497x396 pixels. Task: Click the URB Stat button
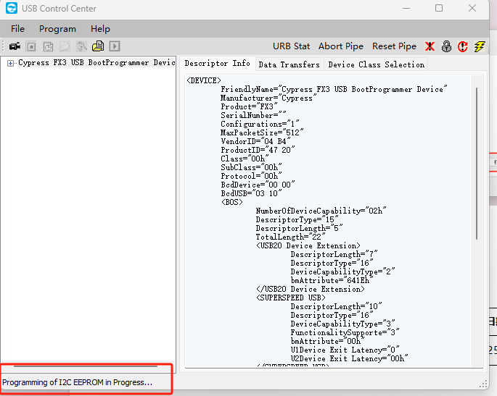(291, 46)
